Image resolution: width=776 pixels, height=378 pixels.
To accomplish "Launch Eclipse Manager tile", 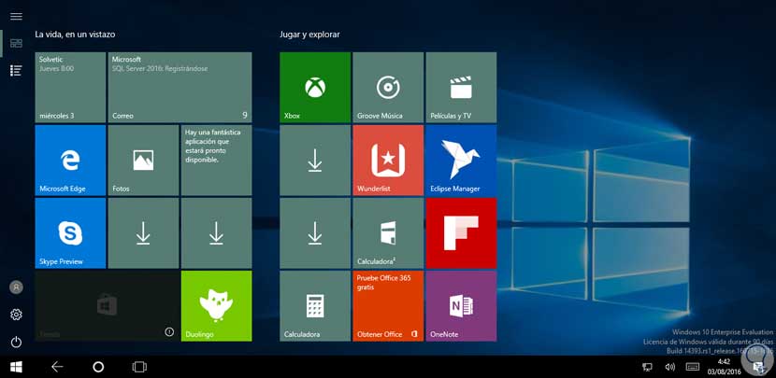I will click(x=461, y=161).
